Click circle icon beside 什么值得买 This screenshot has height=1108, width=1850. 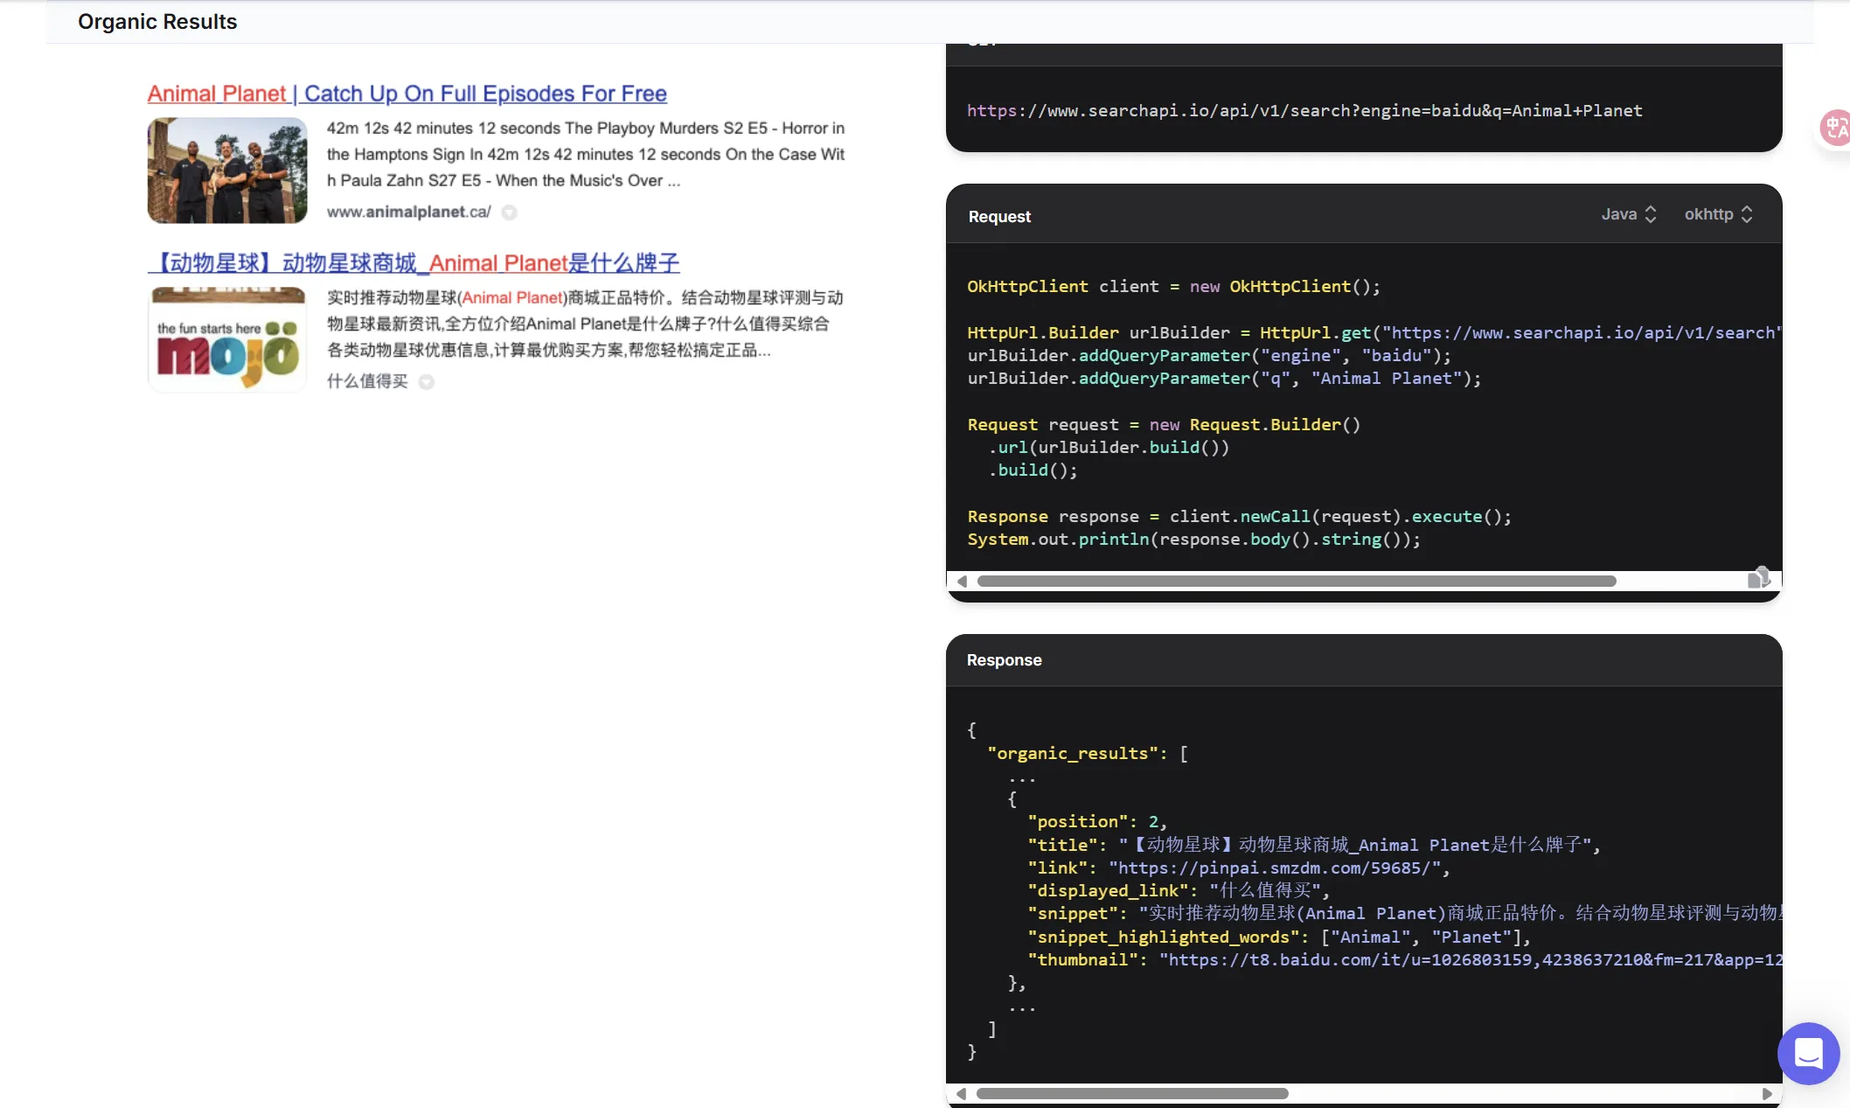click(427, 382)
